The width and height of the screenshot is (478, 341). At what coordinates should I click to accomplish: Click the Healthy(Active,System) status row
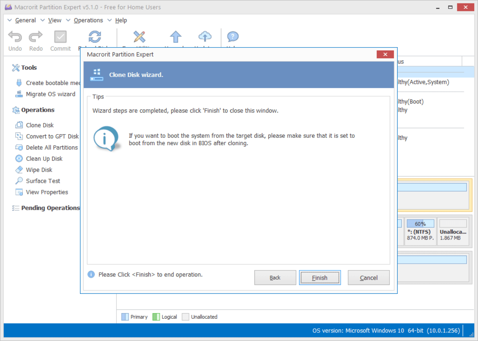point(423,82)
